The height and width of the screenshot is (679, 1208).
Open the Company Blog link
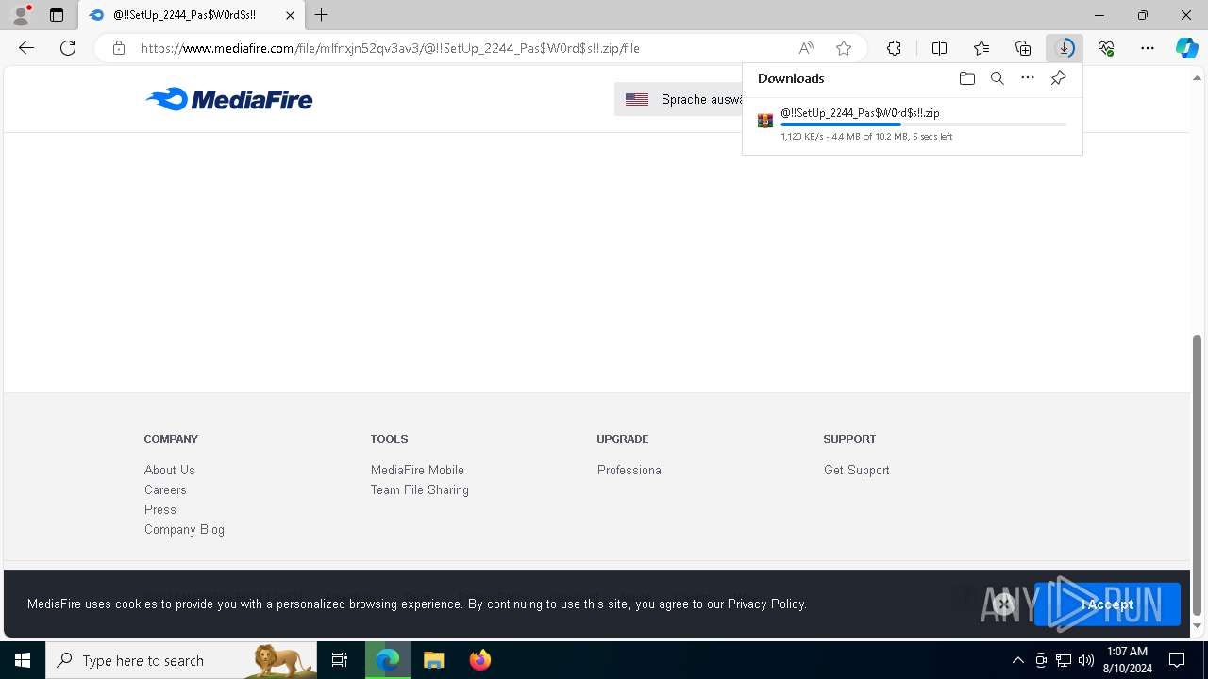pos(184,529)
